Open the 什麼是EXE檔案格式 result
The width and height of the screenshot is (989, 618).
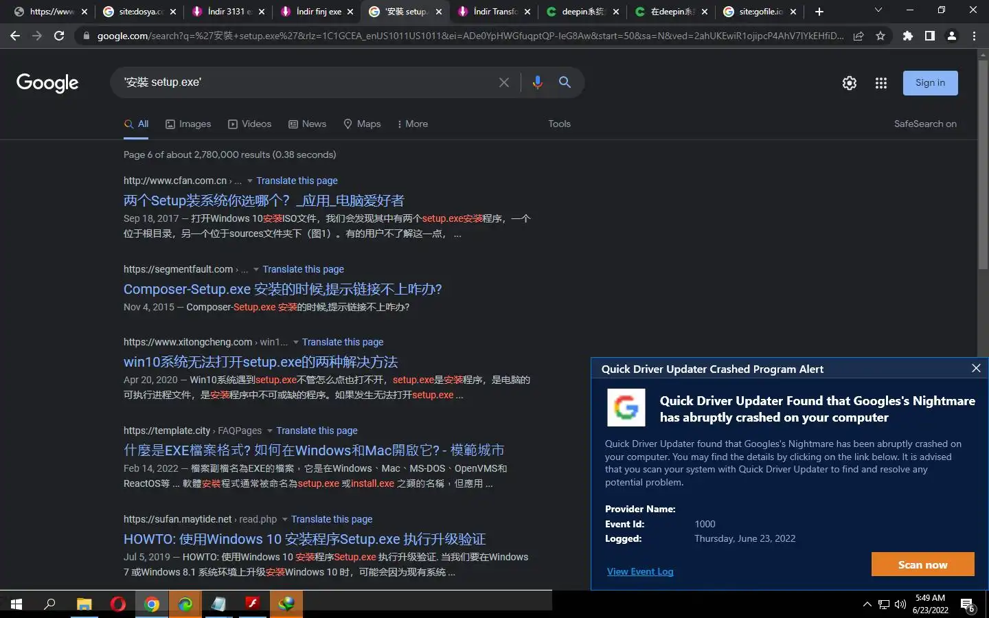[314, 450]
